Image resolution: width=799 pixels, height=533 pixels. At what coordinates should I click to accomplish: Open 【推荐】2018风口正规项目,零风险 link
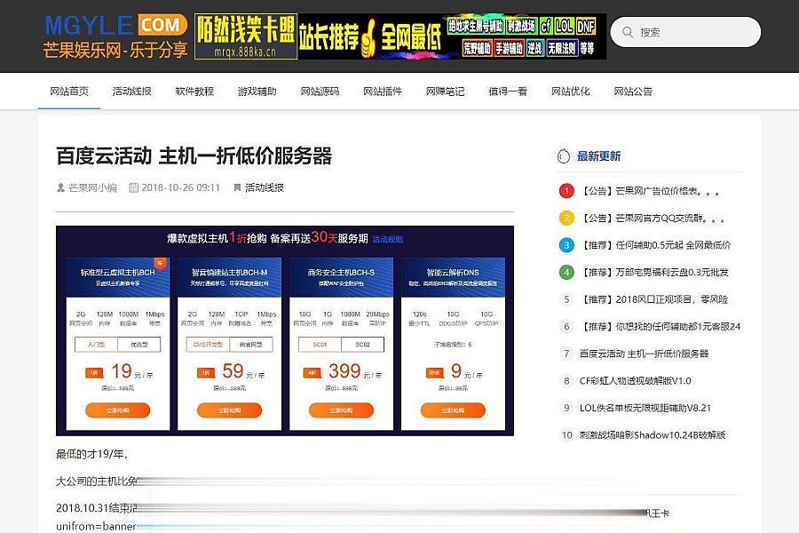(653, 299)
